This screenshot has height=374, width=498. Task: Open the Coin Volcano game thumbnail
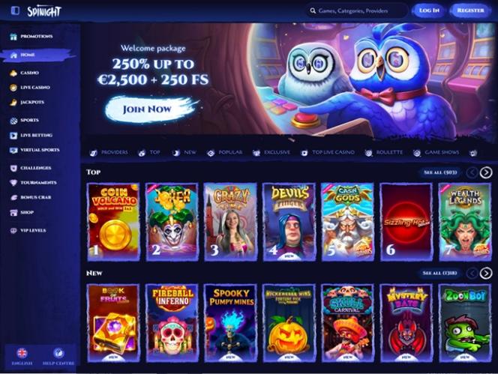point(114,222)
